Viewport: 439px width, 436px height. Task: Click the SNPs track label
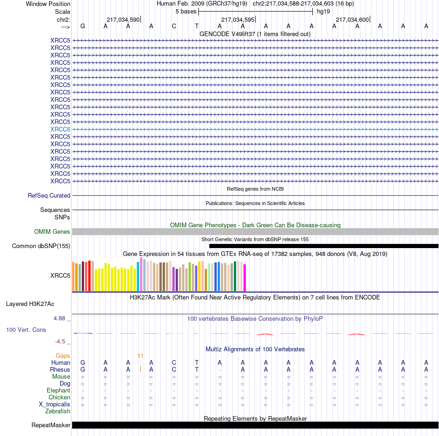pyautogui.click(x=62, y=217)
